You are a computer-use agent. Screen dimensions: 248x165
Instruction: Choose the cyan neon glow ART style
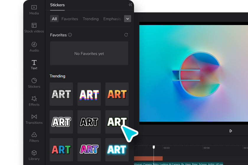[x=117, y=150]
